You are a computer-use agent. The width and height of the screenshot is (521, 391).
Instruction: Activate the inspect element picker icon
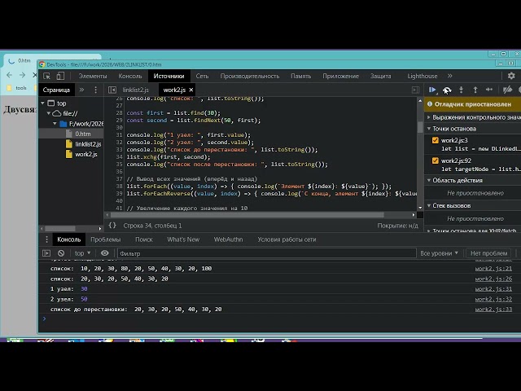[x=47, y=76]
